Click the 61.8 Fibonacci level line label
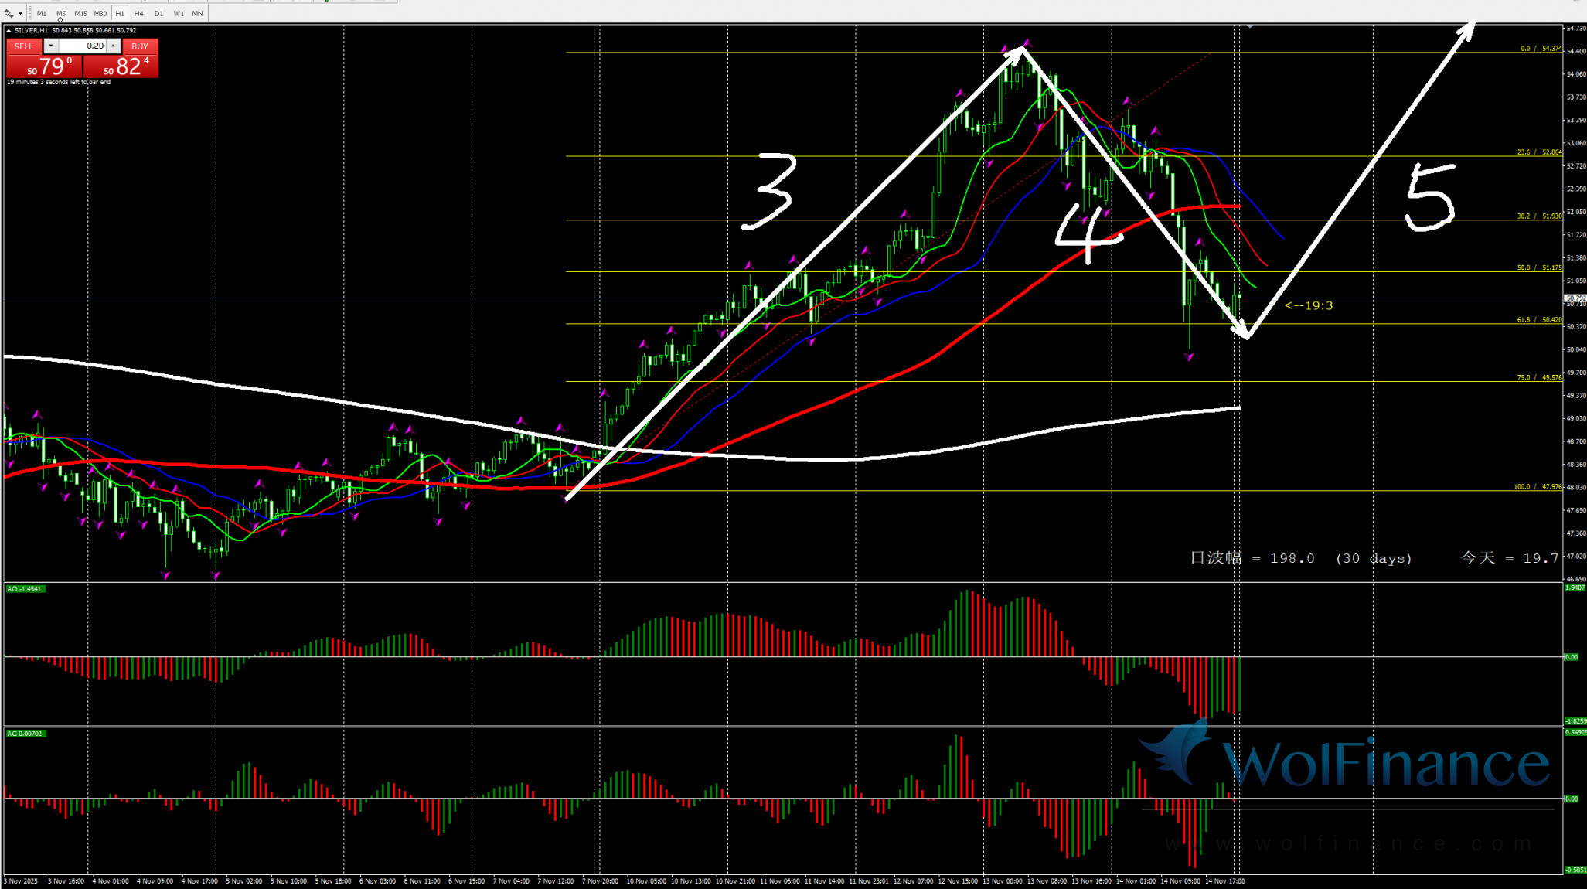Viewport: 1587px width, 889px height. coord(1538,319)
